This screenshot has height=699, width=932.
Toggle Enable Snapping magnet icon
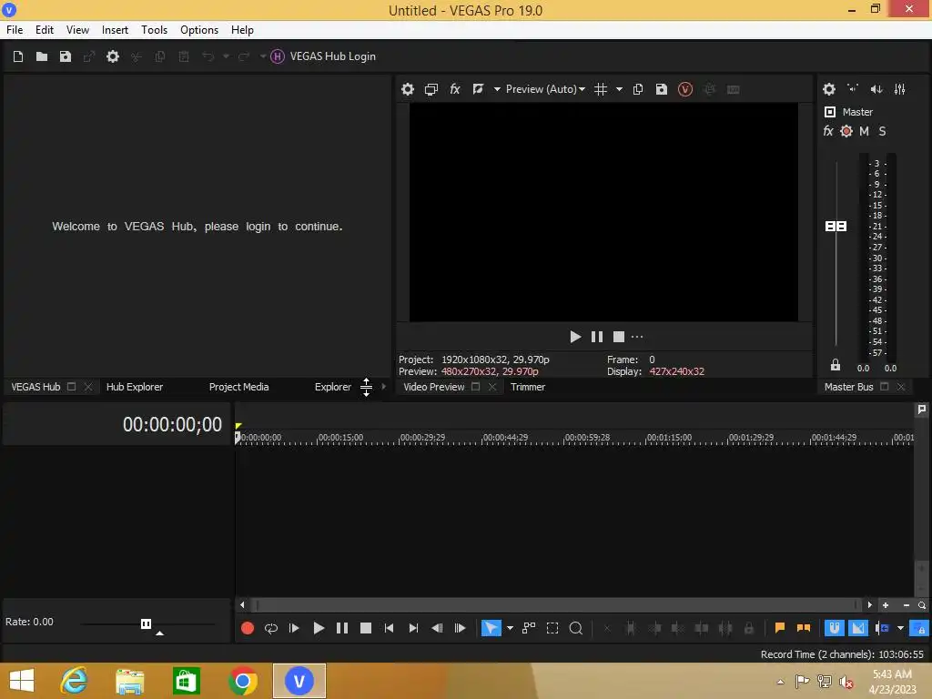point(834,628)
